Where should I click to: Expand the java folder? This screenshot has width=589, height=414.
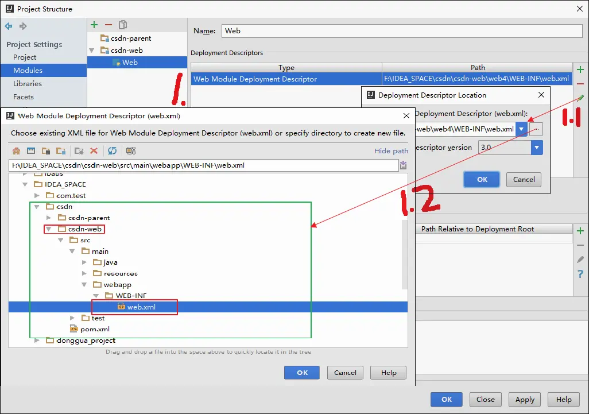84,262
